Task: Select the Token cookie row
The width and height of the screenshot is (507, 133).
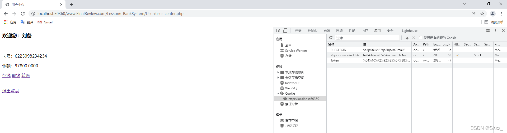Action: click(x=417, y=60)
